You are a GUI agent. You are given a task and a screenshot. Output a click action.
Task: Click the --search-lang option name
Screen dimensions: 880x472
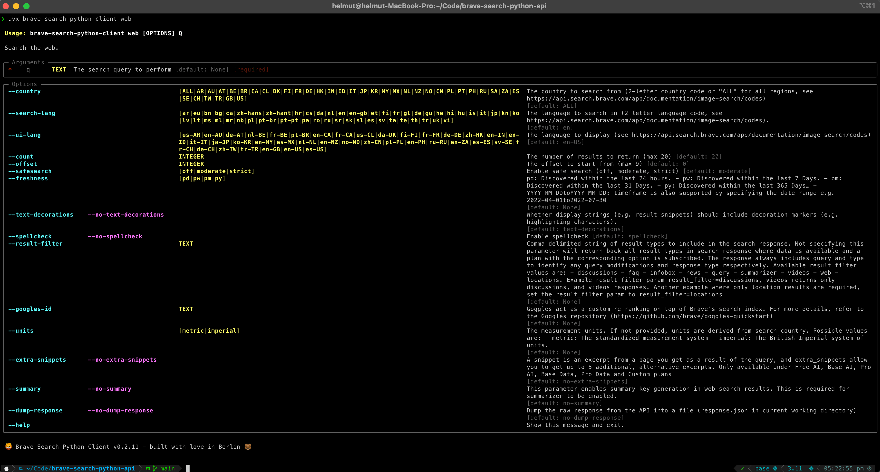pos(32,113)
